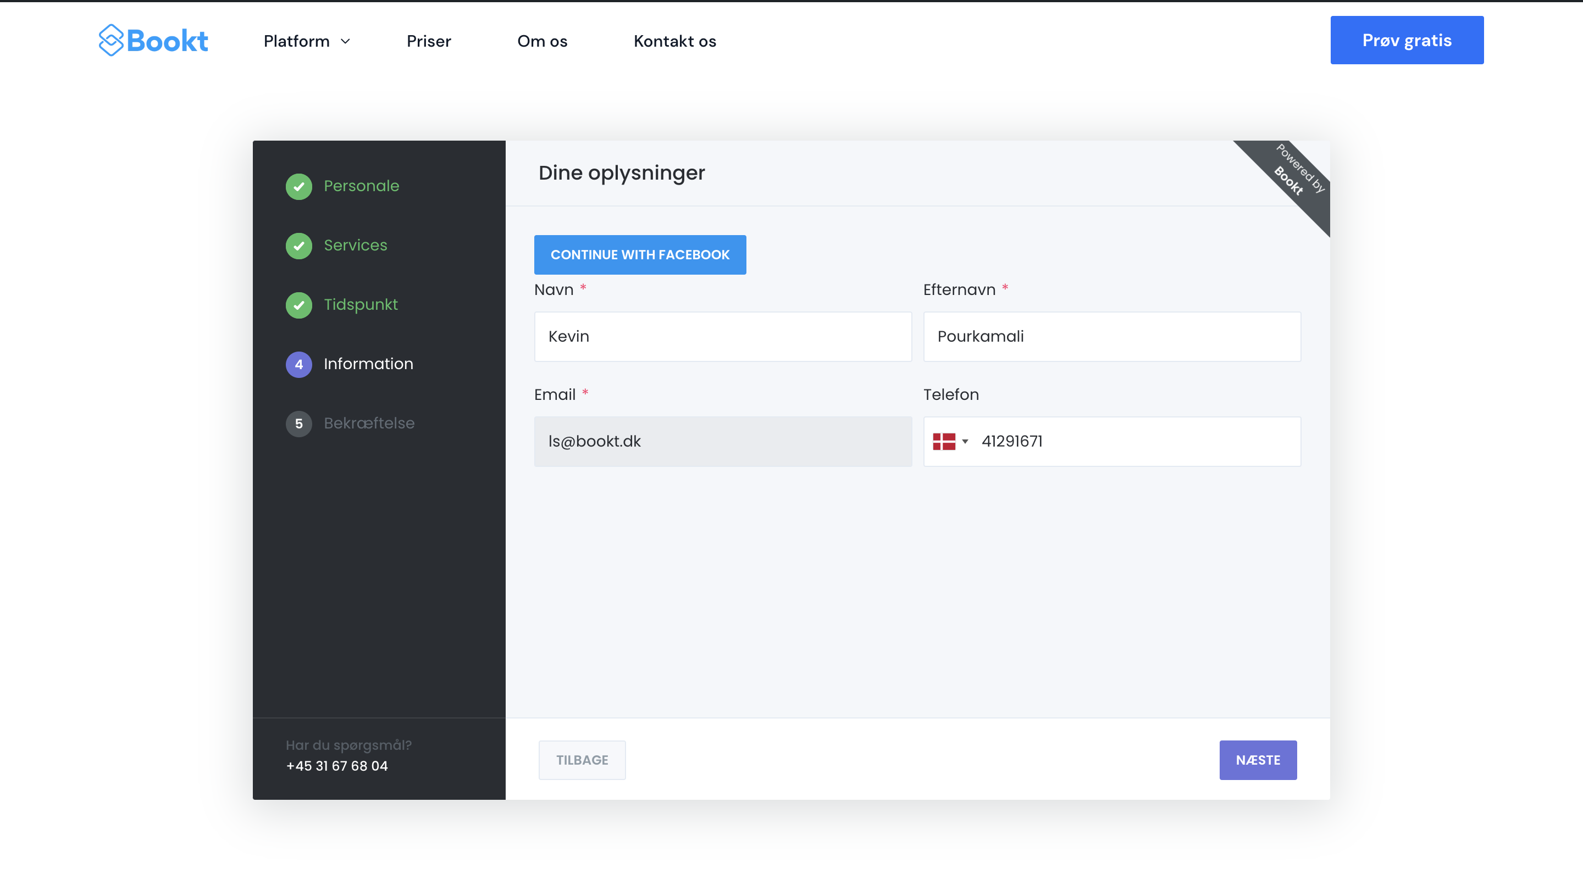The width and height of the screenshot is (1583, 869).
Task: Click the support phone number link
Action: 337,766
